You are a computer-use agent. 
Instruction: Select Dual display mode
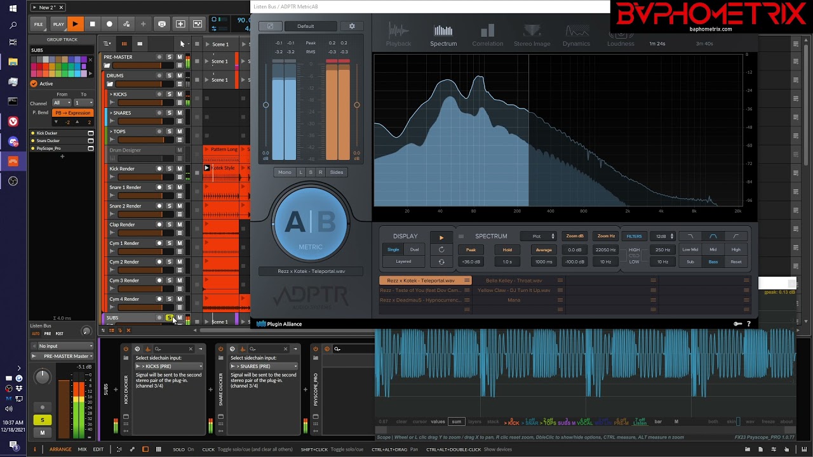pyautogui.click(x=414, y=249)
